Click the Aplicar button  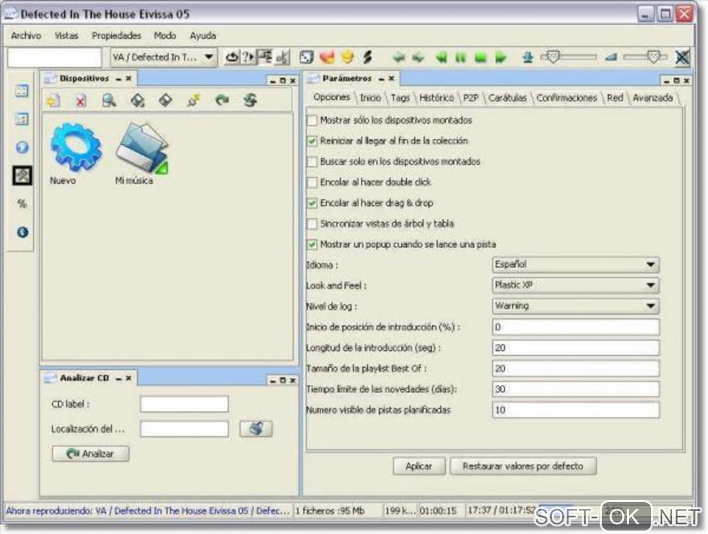point(419,466)
